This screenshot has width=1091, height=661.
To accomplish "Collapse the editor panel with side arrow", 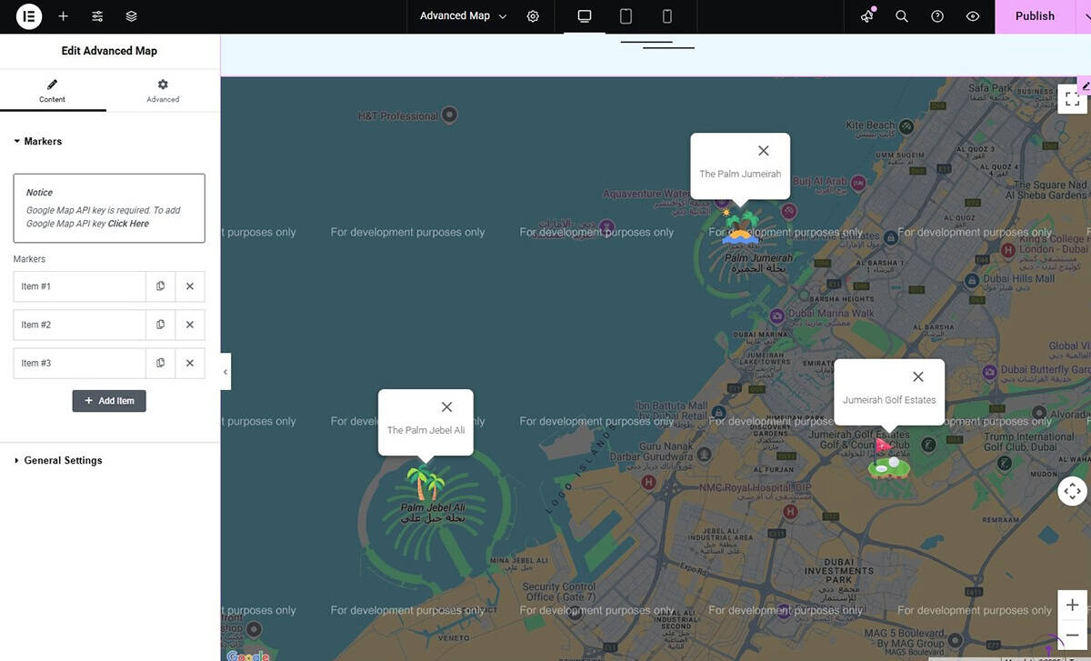I will point(225,372).
